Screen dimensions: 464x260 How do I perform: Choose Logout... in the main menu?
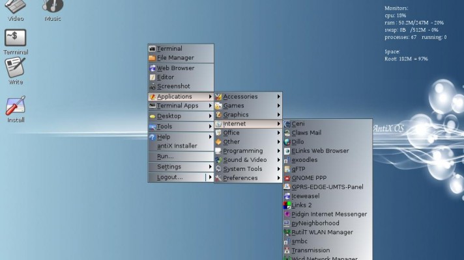(181, 177)
